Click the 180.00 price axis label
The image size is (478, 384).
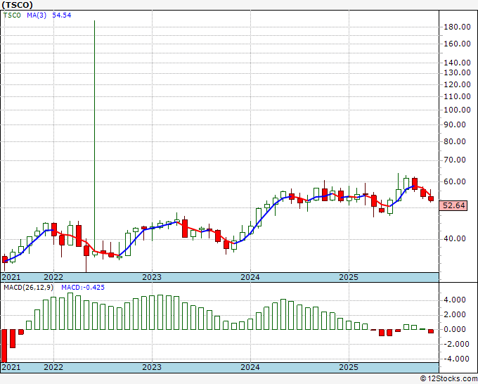[x=457, y=27]
